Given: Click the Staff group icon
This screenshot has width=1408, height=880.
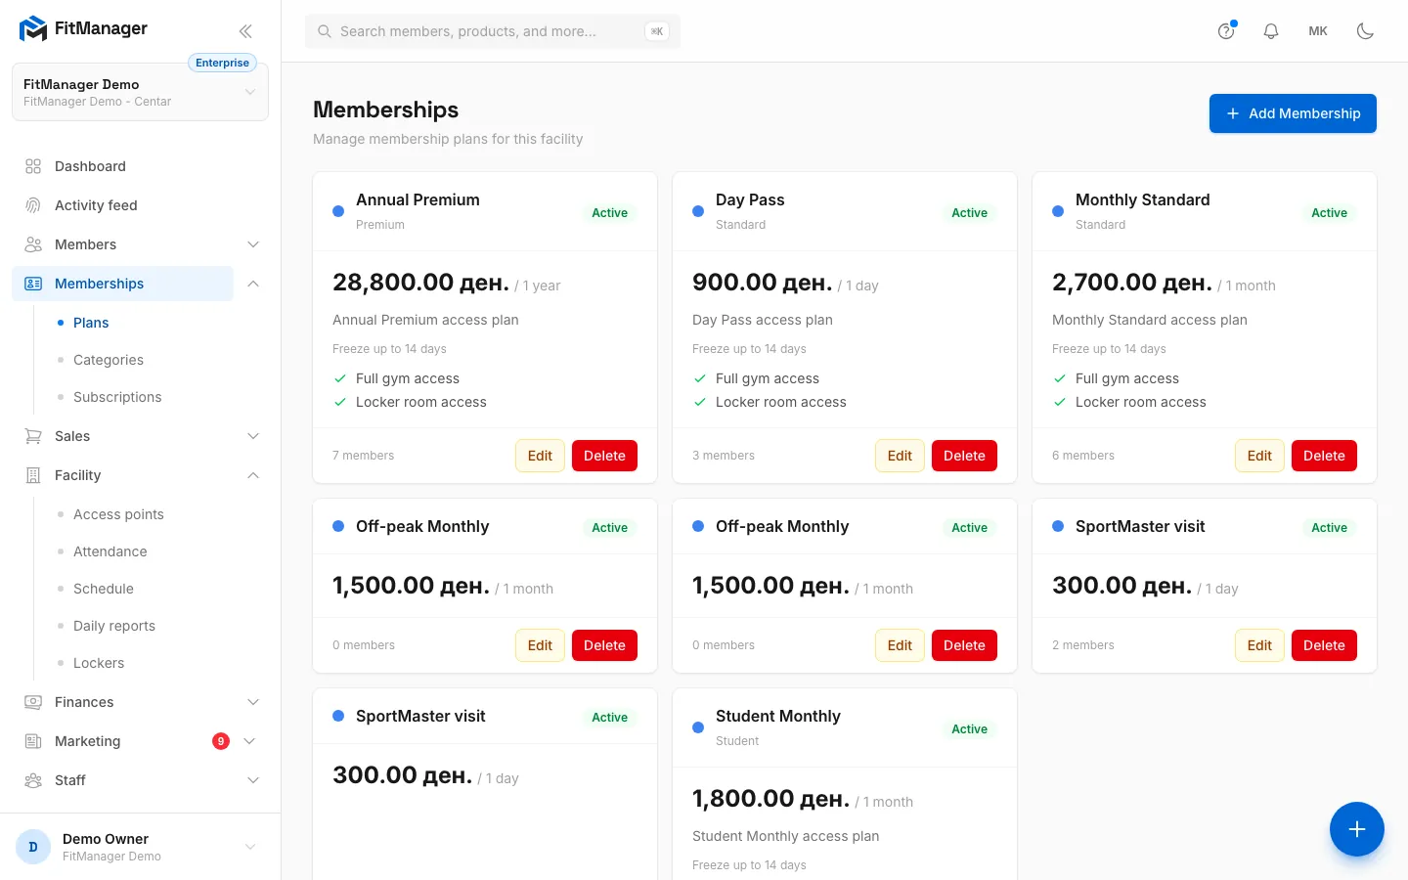Looking at the screenshot, I should point(33,780).
